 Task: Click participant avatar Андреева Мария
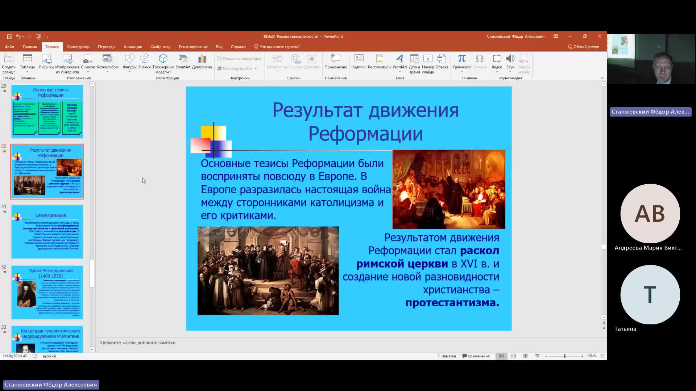[x=650, y=213]
